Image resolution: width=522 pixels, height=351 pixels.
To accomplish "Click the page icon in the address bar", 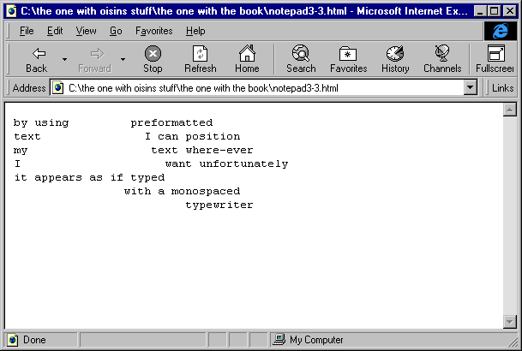I will coord(58,87).
